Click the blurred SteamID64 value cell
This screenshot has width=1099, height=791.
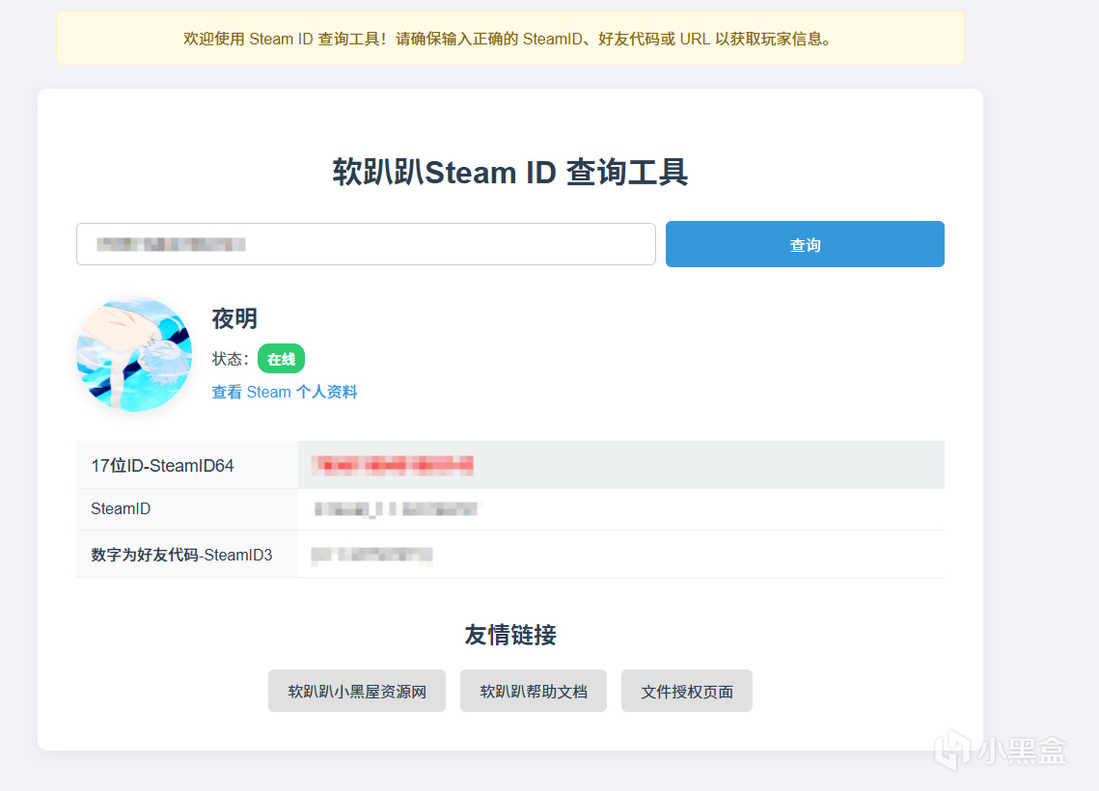click(x=621, y=465)
